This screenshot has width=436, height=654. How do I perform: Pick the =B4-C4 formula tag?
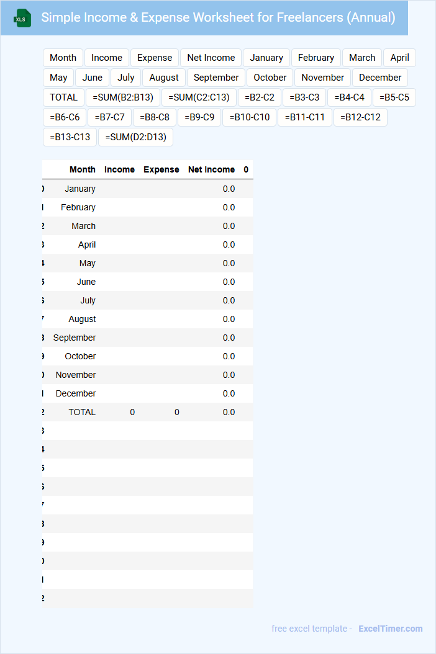pyautogui.click(x=349, y=97)
